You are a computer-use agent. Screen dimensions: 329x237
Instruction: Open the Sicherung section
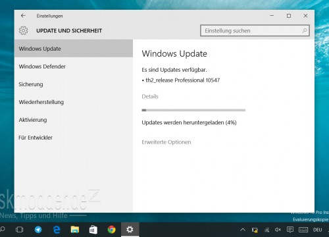click(x=74, y=84)
